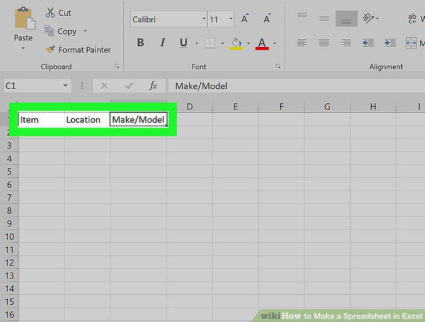Select column G header
The width and height of the screenshot is (425, 322).
click(327, 107)
